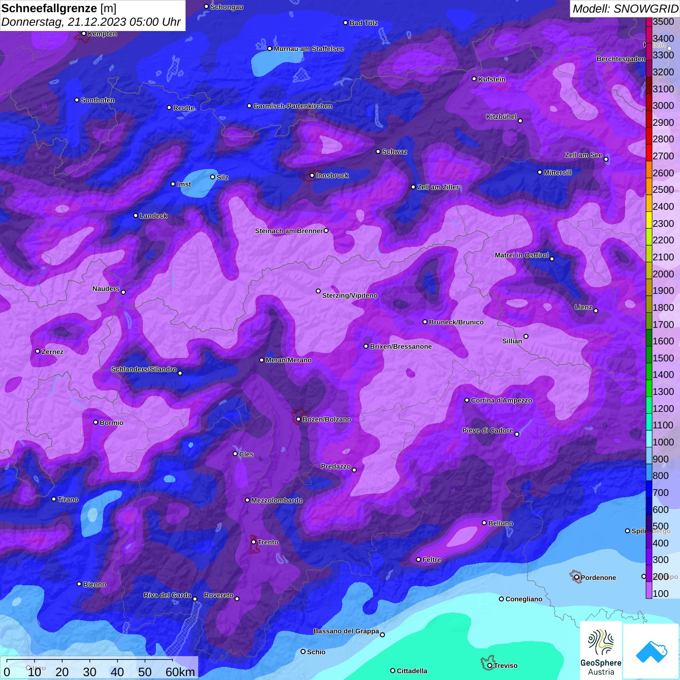680x680 pixels.
Task: Click the Silz label
Action: [x=222, y=177]
